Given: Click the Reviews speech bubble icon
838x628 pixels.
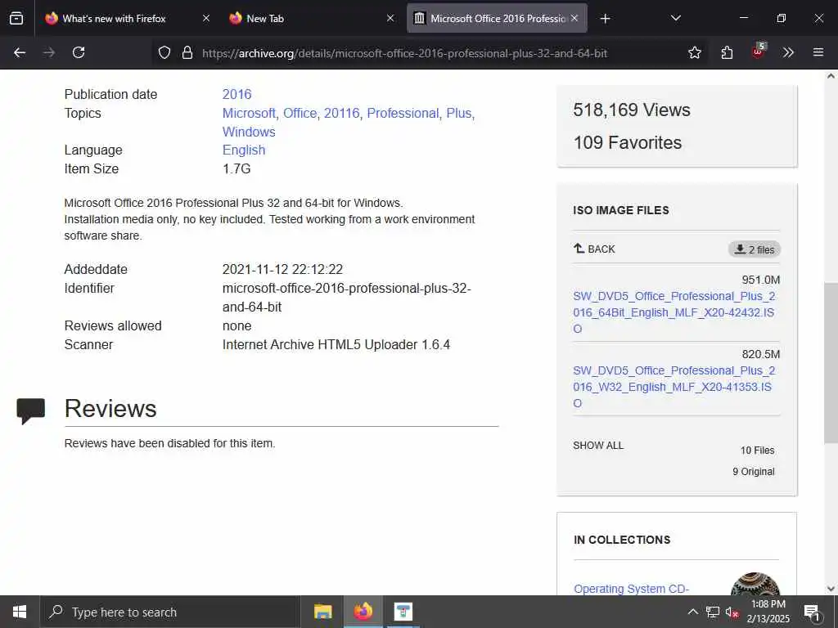Looking at the screenshot, I should tap(31, 410).
